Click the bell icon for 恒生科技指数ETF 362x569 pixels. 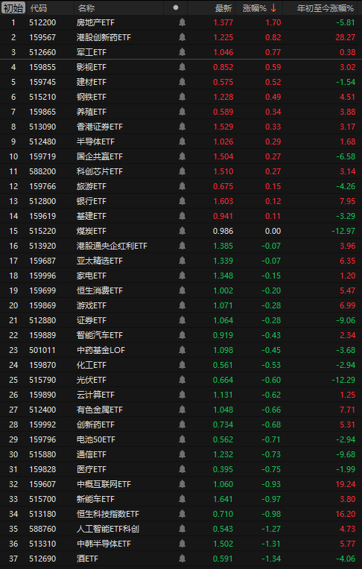click(x=182, y=514)
